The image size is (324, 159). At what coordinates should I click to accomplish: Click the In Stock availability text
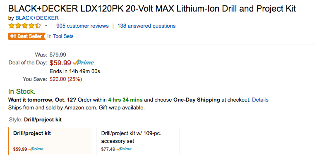22,91
